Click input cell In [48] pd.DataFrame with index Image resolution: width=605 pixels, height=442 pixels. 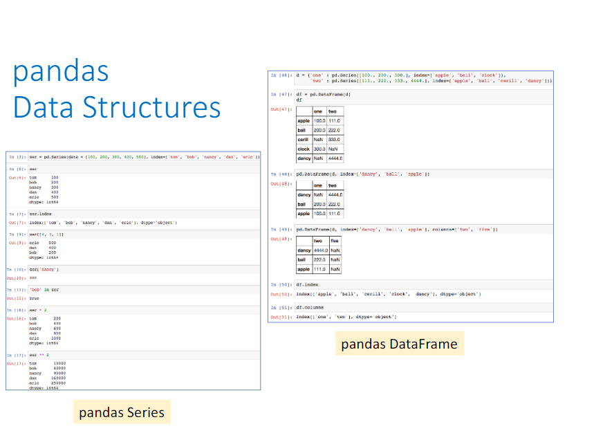(424, 174)
